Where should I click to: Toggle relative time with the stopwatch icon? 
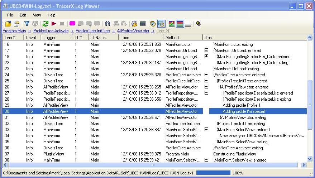click(x=153, y=24)
